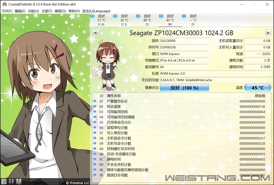Click status dot for 0B 启动-关闭循环次数
The width and height of the screenshot is (274, 185).
pyautogui.click(x=95, y=154)
